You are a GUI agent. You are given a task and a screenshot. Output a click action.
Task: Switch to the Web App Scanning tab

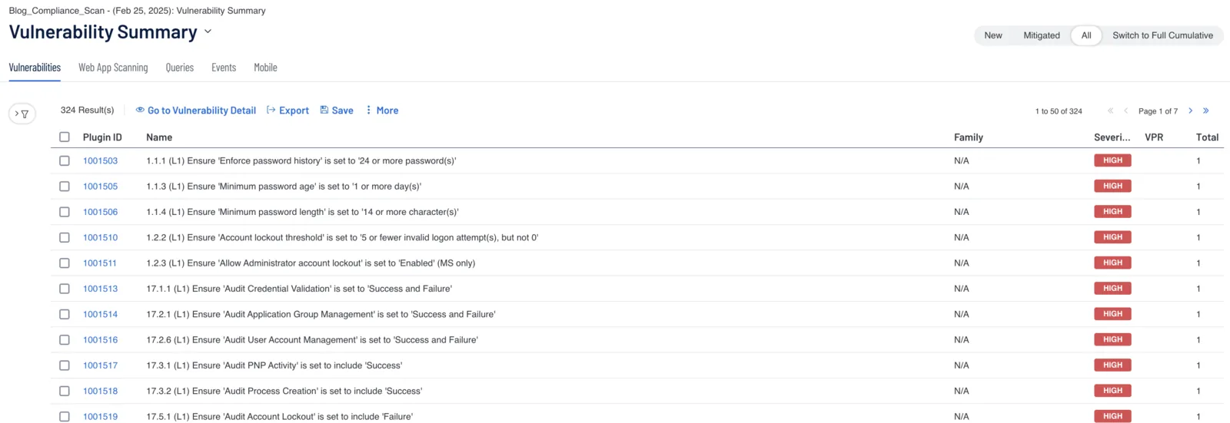pos(113,68)
